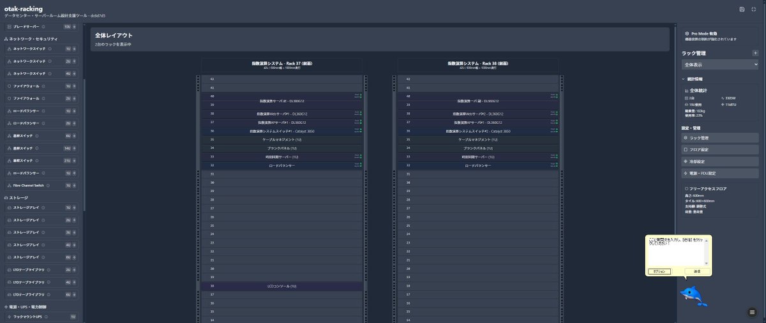Collapse the ストレージ category header
Viewport: 766px width, 323px height.
pyautogui.click(x=16, y=198)
